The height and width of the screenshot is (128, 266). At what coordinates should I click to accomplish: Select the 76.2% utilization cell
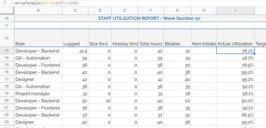(x=235, y=51)
